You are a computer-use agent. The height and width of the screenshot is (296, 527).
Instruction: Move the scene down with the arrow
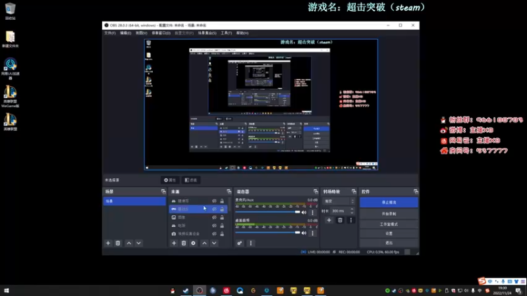click(x=138, y=243)
